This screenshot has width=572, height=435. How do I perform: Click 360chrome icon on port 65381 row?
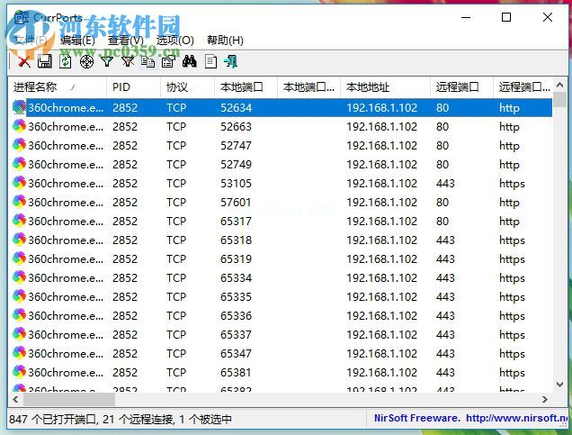coord(19,371)
